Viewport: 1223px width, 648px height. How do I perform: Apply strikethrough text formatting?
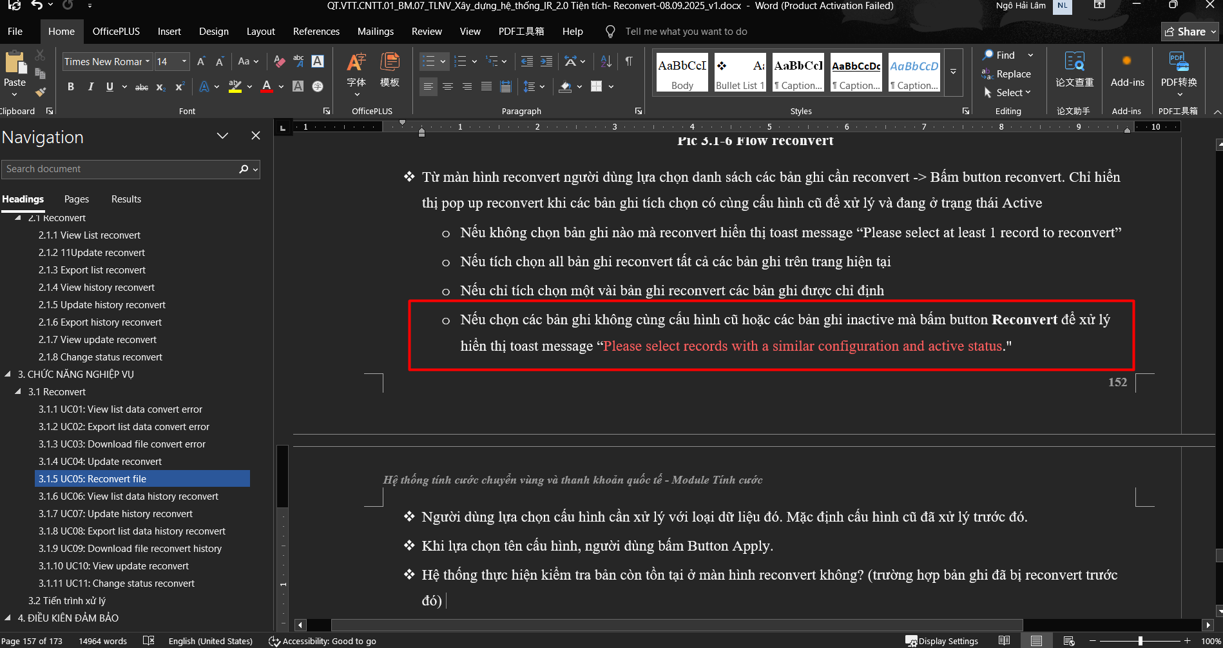pos(142,87)
